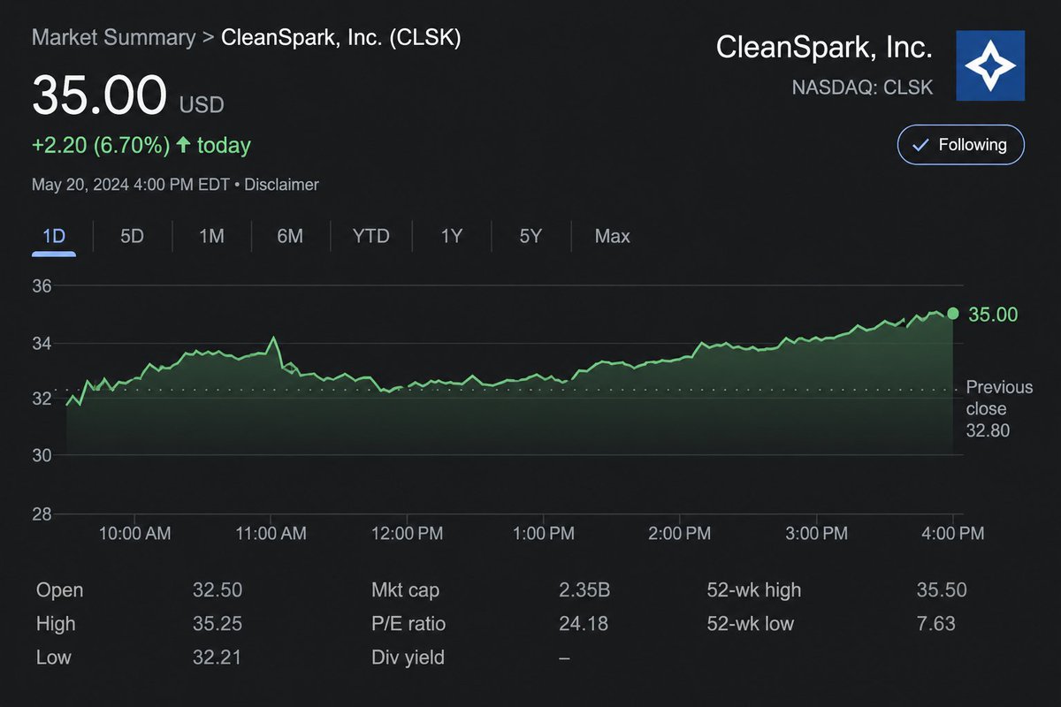Click the 12:00 PM time axis label
The width and height of the screenshot is (1061, 707).
tap(406, 533)
